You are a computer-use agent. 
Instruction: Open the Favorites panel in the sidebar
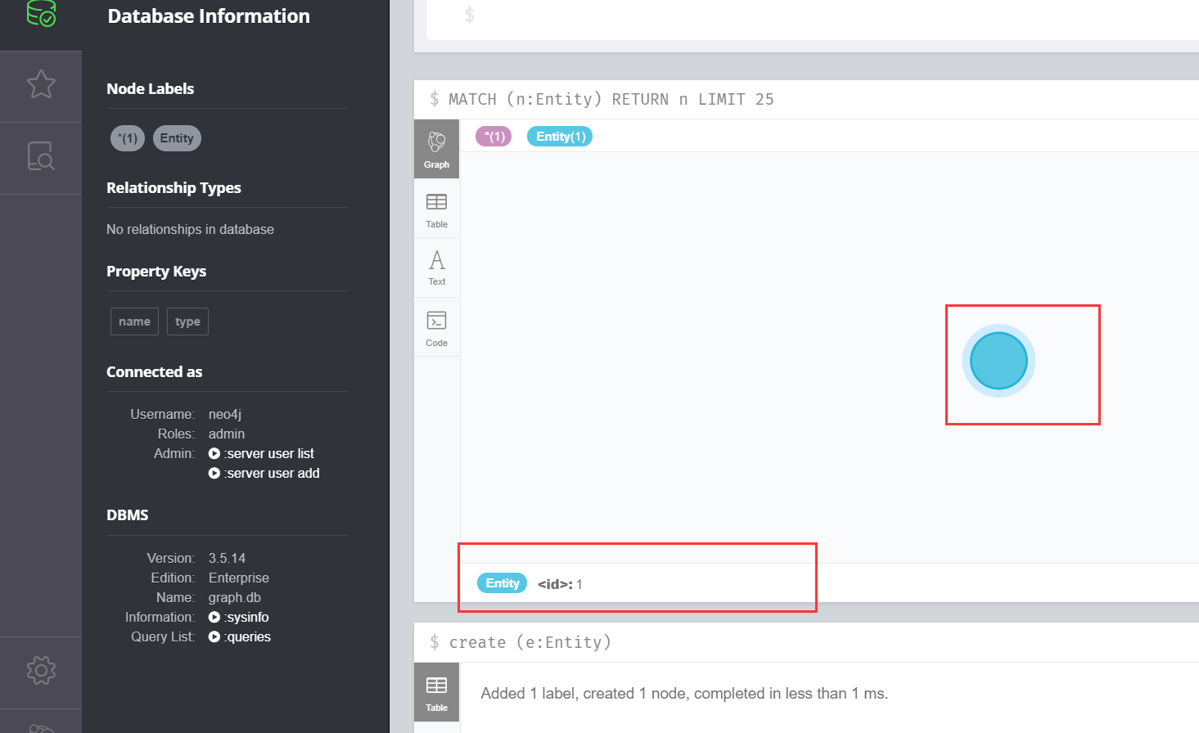click(x=40, y=83)
